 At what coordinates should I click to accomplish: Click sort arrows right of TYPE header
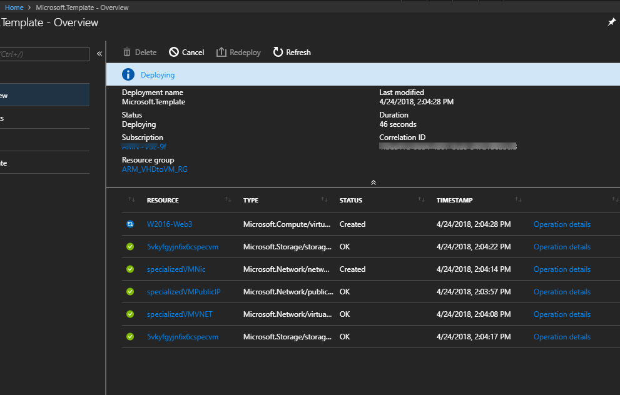(x=324, y=199)
